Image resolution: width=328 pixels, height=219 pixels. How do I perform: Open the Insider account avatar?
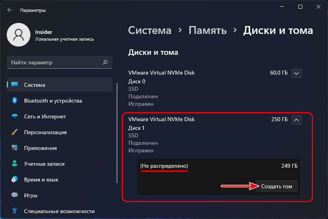[19, 35]
